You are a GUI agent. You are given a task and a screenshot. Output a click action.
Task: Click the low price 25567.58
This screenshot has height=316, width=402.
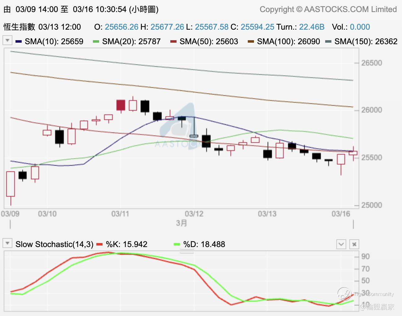coord(212,27)
